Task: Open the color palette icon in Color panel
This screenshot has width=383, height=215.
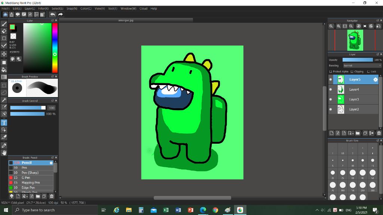Action: 12,59
